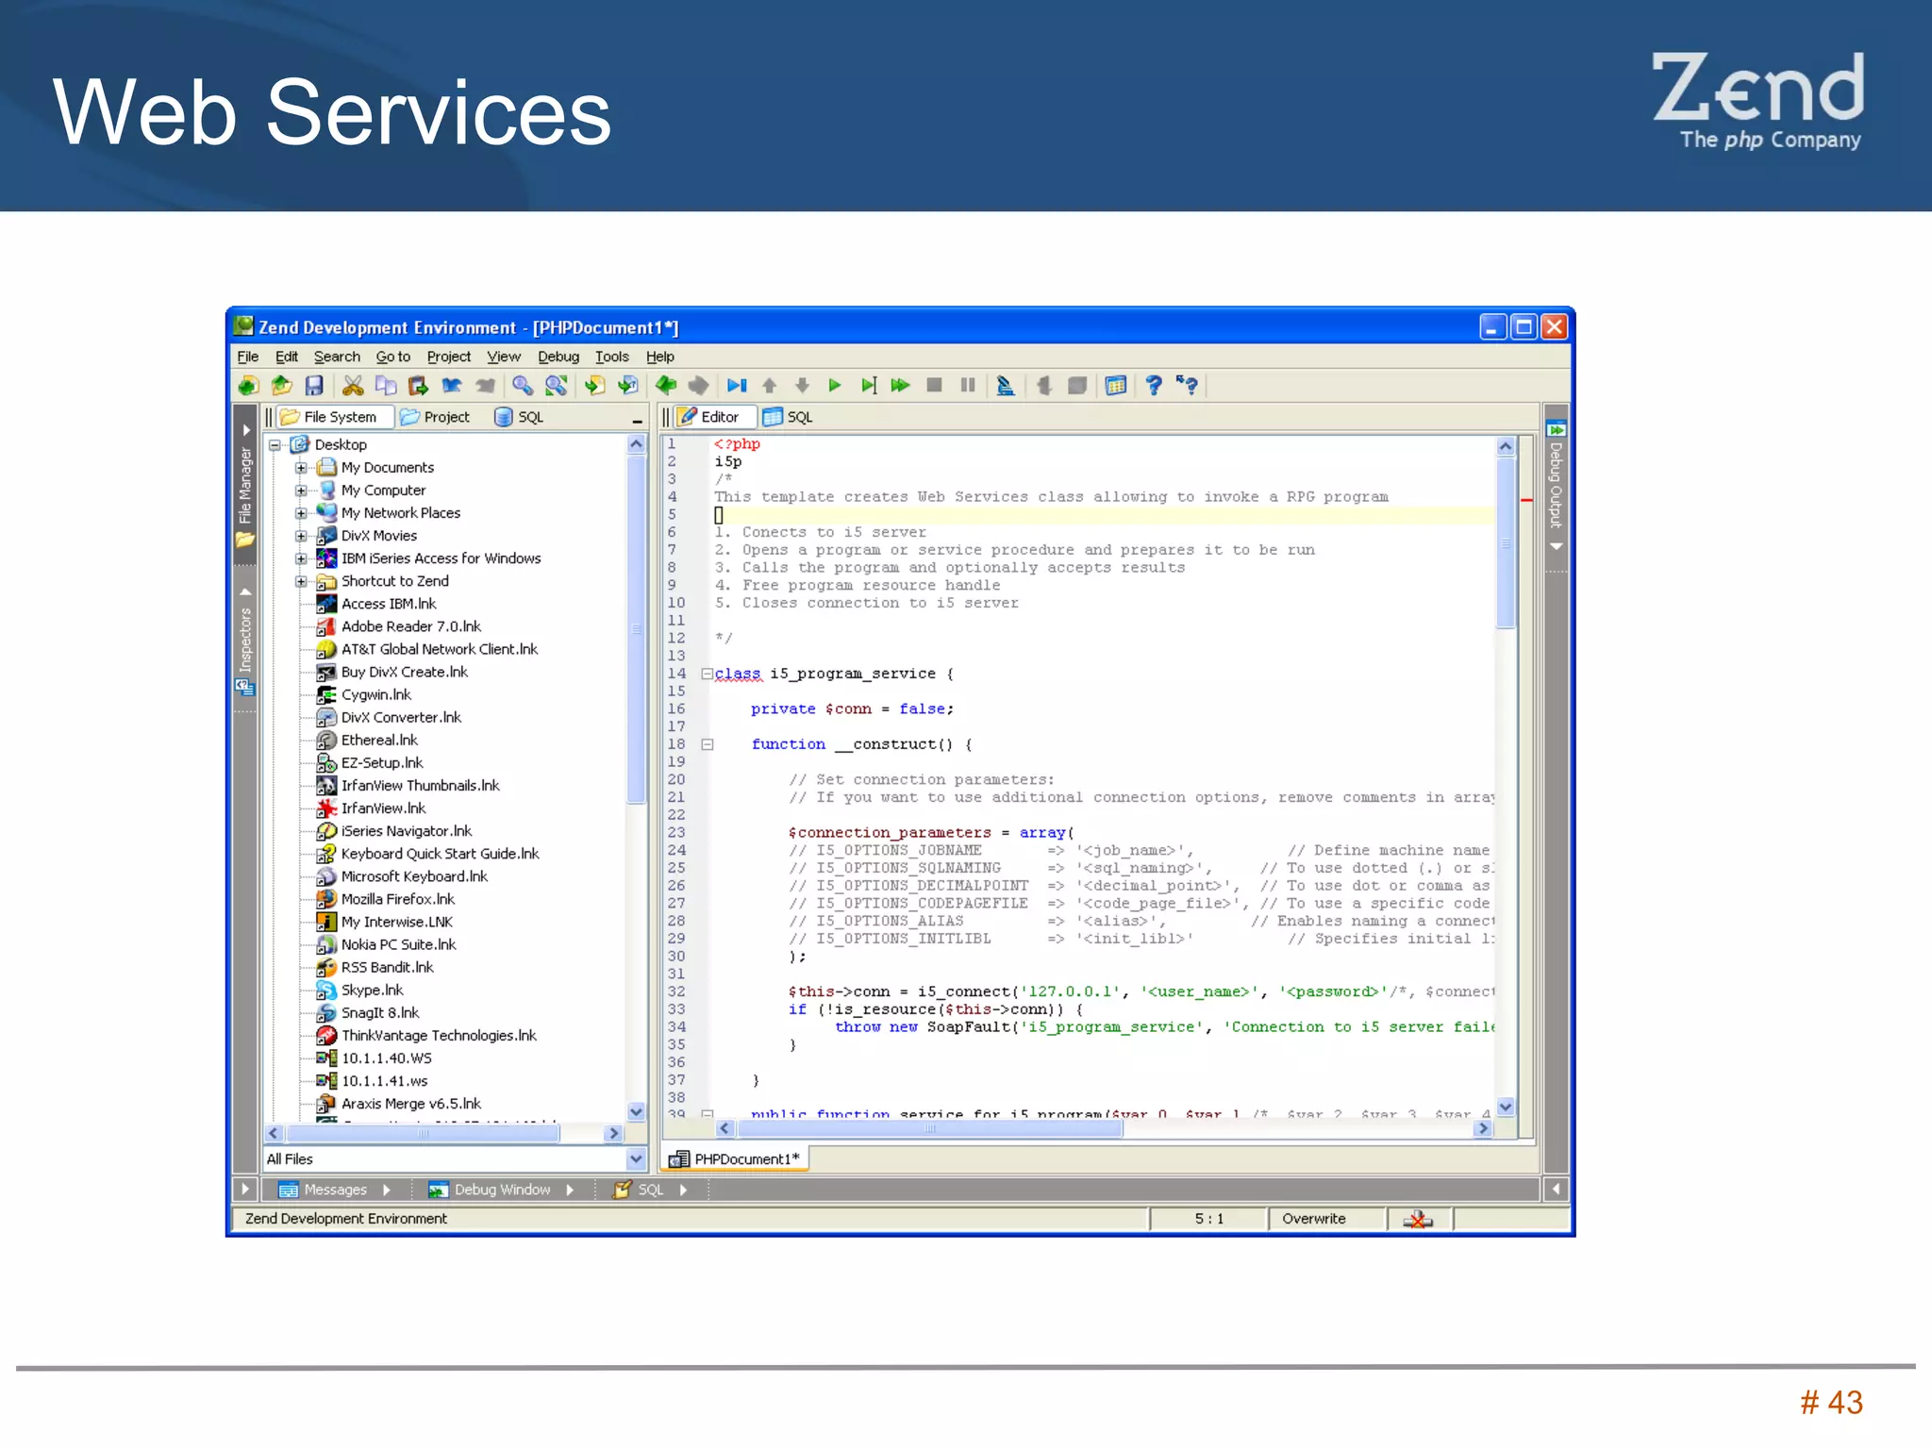The height and width of the screenshot is (1449, 1932).
Task: Open the Debug Window bottom panel
Action: [x=502, y=1190]
